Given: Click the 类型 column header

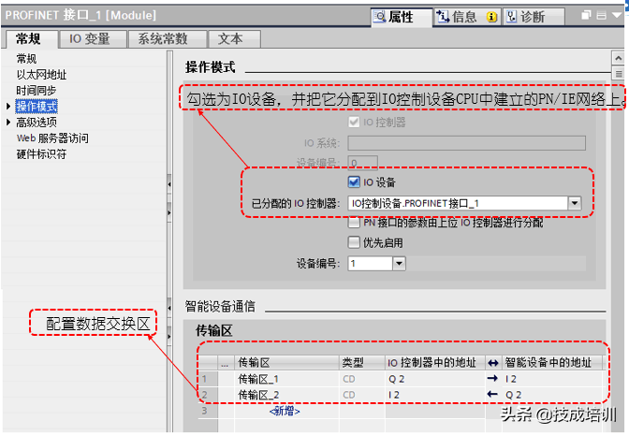Looking at the screenshot, I should [362, 362].
